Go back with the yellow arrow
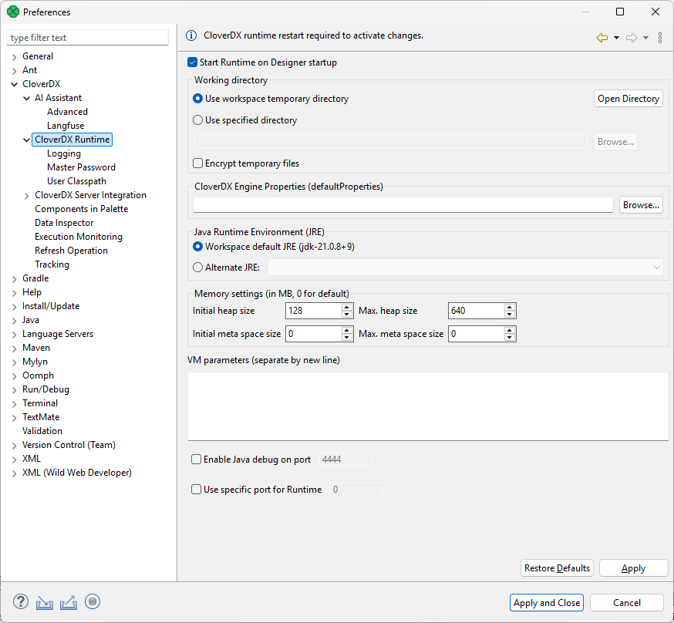This screenshot has height=623, width=674. tap(602, 38)
